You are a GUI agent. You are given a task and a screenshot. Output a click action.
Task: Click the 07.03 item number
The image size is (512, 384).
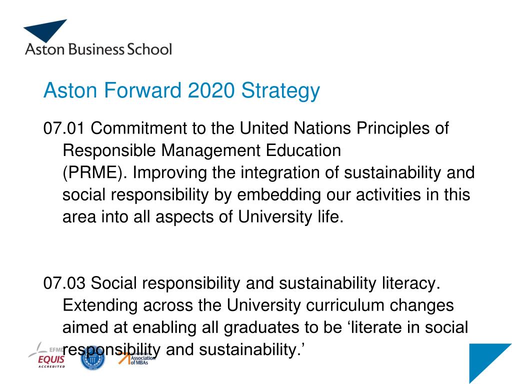pyautogui.click(x=64, y=283)
